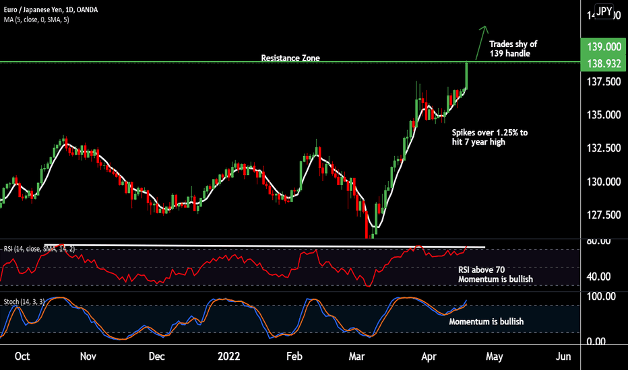The height and width of the screenshot is (370, 628).
Task: Click the Mar label on time axis
Action: 357,357
